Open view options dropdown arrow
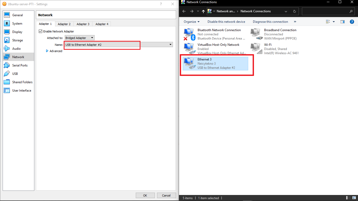 [334, 22]
